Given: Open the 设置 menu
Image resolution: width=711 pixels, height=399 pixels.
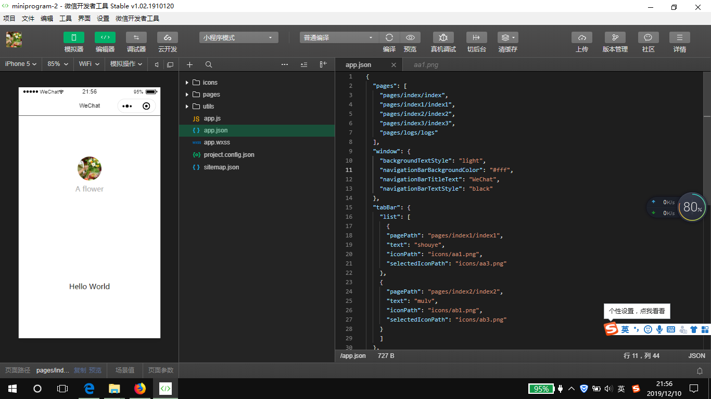Looking at the screenshot, I should (103, 18).
